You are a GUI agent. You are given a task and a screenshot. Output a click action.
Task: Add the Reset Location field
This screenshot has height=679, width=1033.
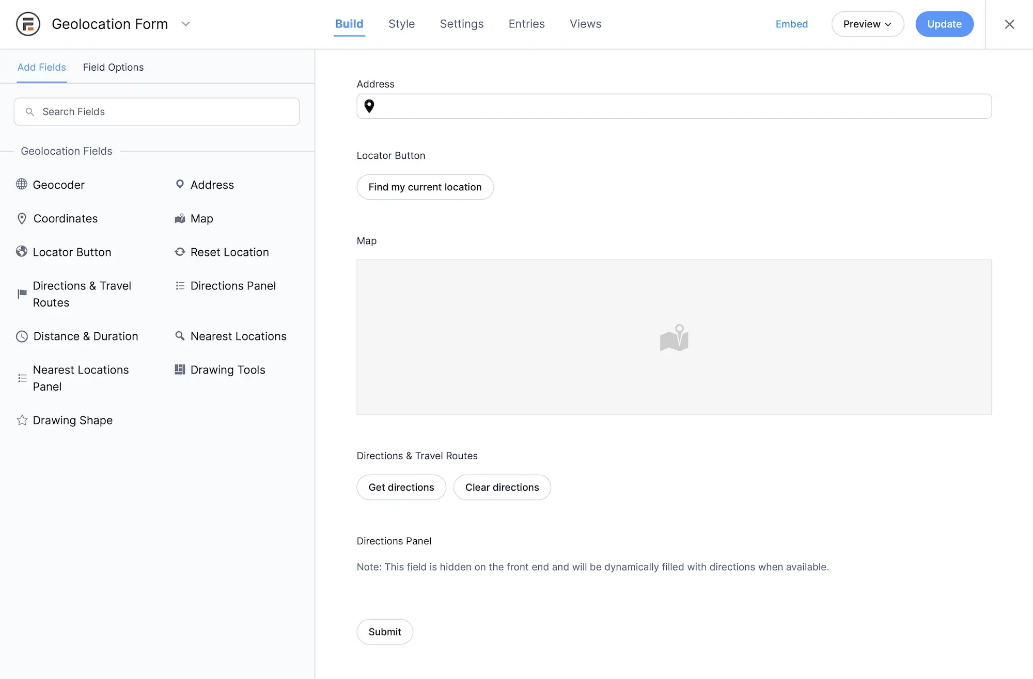click(x=229, y=252)
